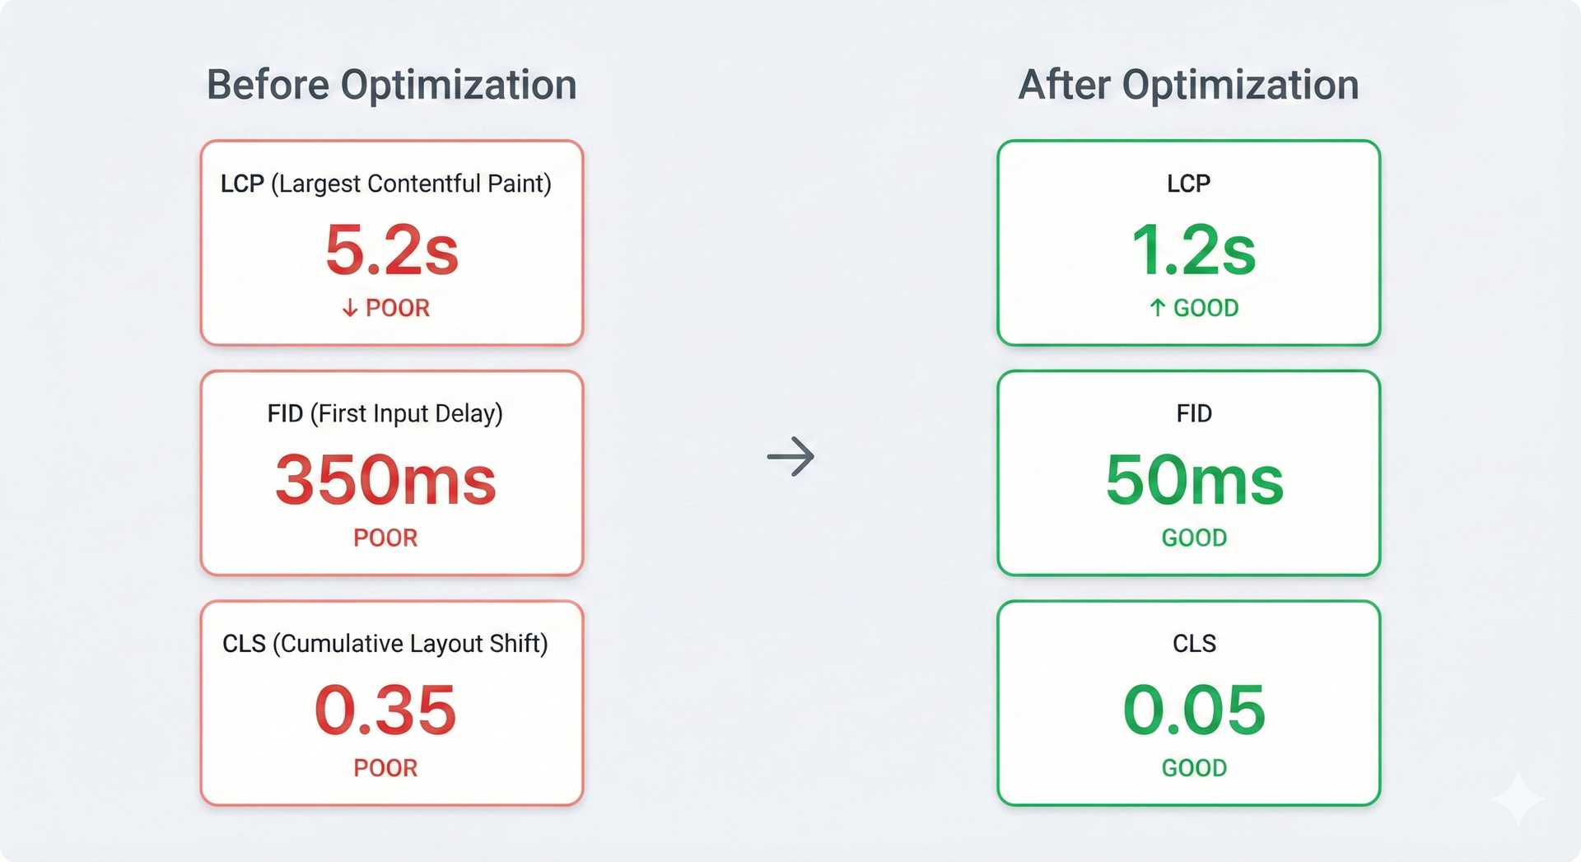
Task: Click the CLS (Cumulative Layout Shift) label
Action: point(385,643)
